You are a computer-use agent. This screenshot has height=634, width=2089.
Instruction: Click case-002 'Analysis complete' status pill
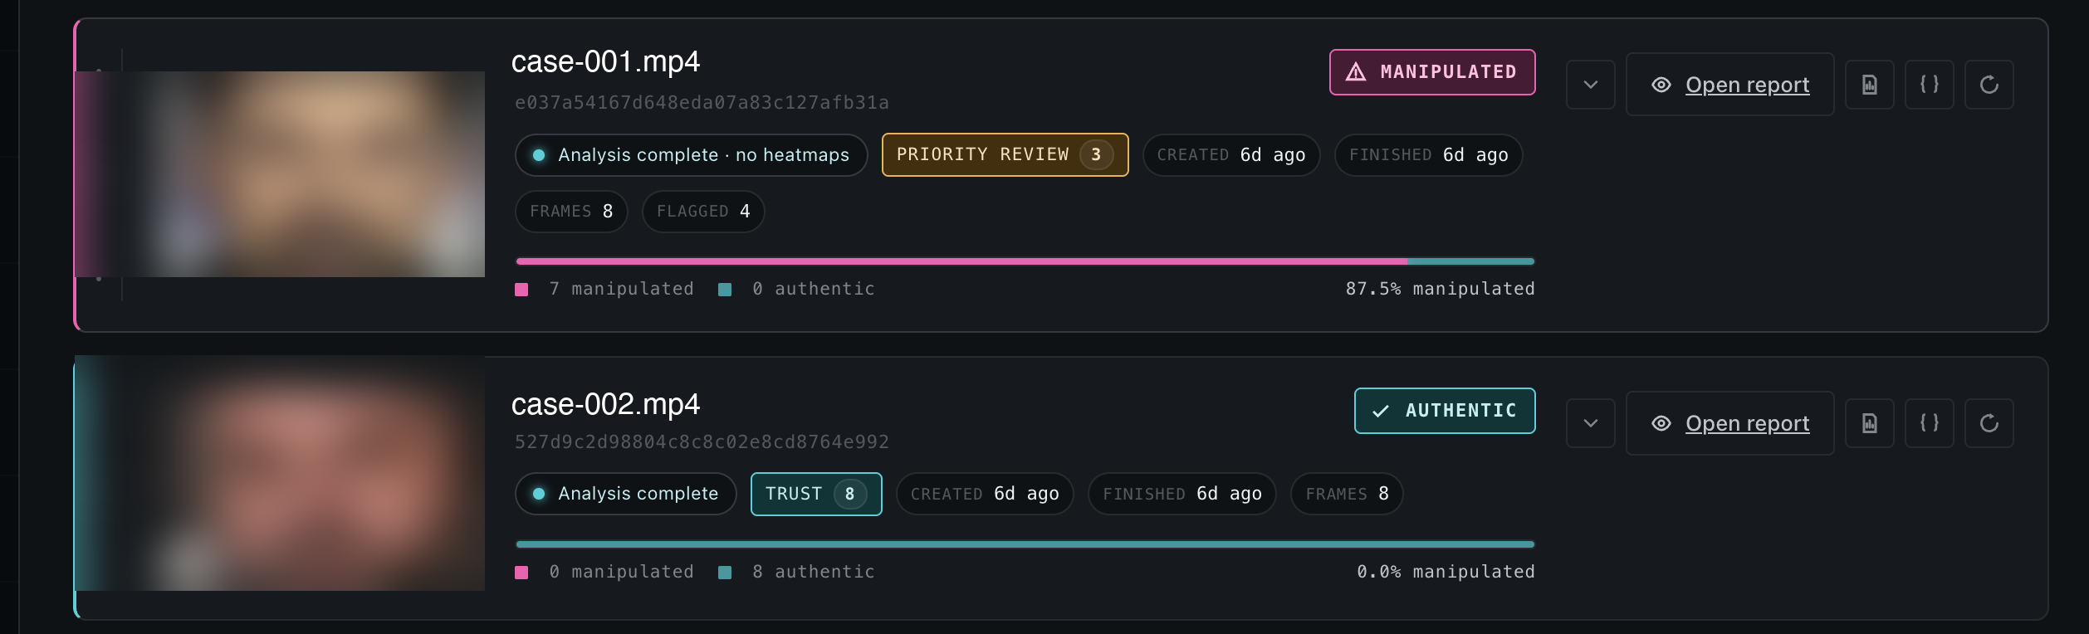point(626,494)
